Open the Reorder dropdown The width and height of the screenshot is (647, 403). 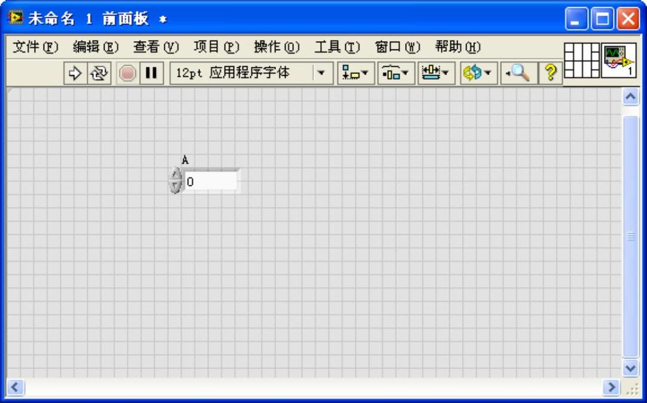click(x=479, y=73)
